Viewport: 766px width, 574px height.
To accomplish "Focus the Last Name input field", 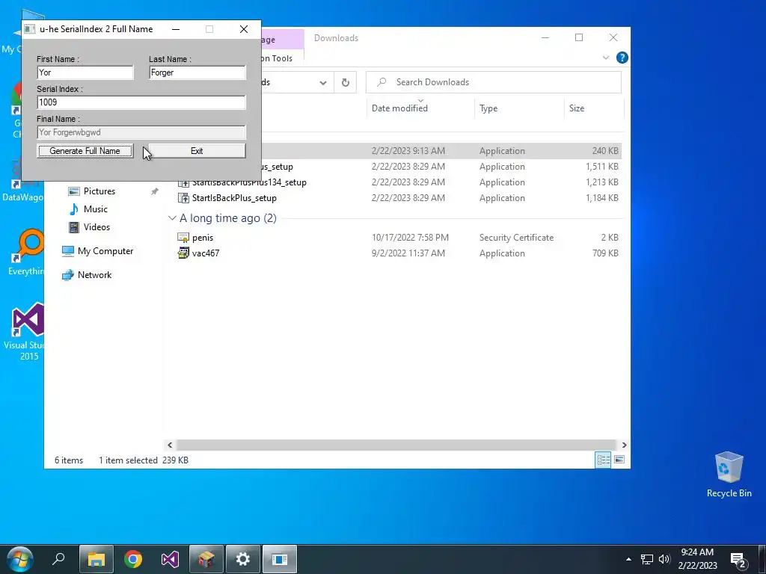I will click(x=197, y=72).
